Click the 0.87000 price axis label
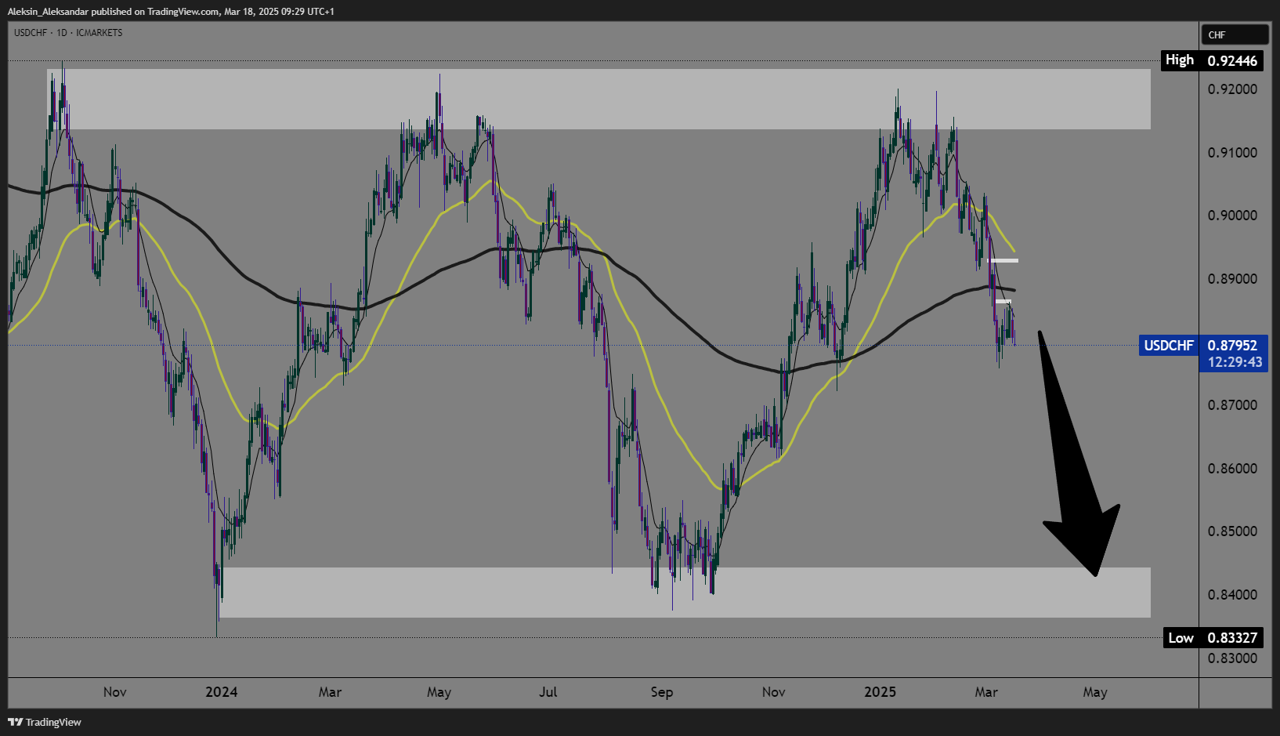The height and width of the screenshot is (736, 1280). (x=1232, y=405)
